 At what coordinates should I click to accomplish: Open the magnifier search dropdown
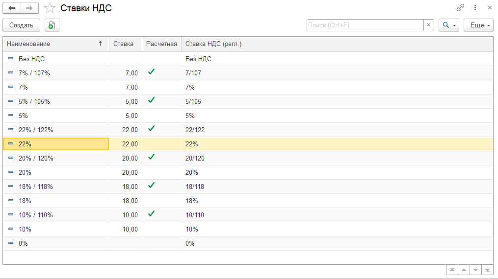(x=449, y=25)
